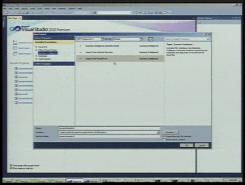The height and width of the screenshot is (185, 245).
Task: Select the Import from PowerPivot template icon
Action: 81,59
